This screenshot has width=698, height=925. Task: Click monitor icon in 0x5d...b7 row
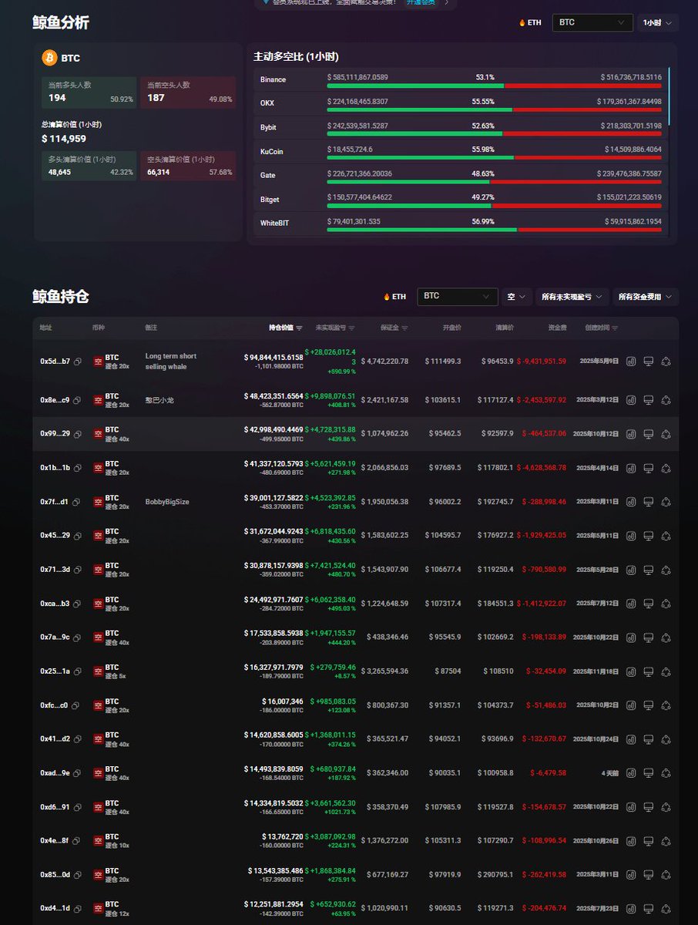pos(649,361)
